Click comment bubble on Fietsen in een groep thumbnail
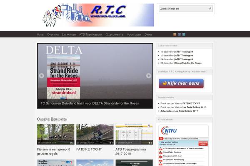Viewport: 250px width, 166px height. (x=72, y=143)
